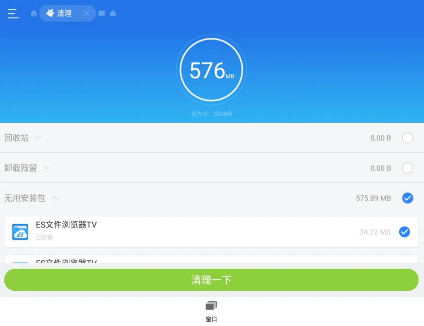Open the 窗口 windows icon
This screenshot has width=424, height=326.
pos(211,306)
